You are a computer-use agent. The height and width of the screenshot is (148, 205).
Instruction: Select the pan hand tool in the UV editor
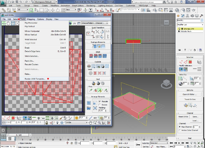pyautogui.click(x=91, y=123)
